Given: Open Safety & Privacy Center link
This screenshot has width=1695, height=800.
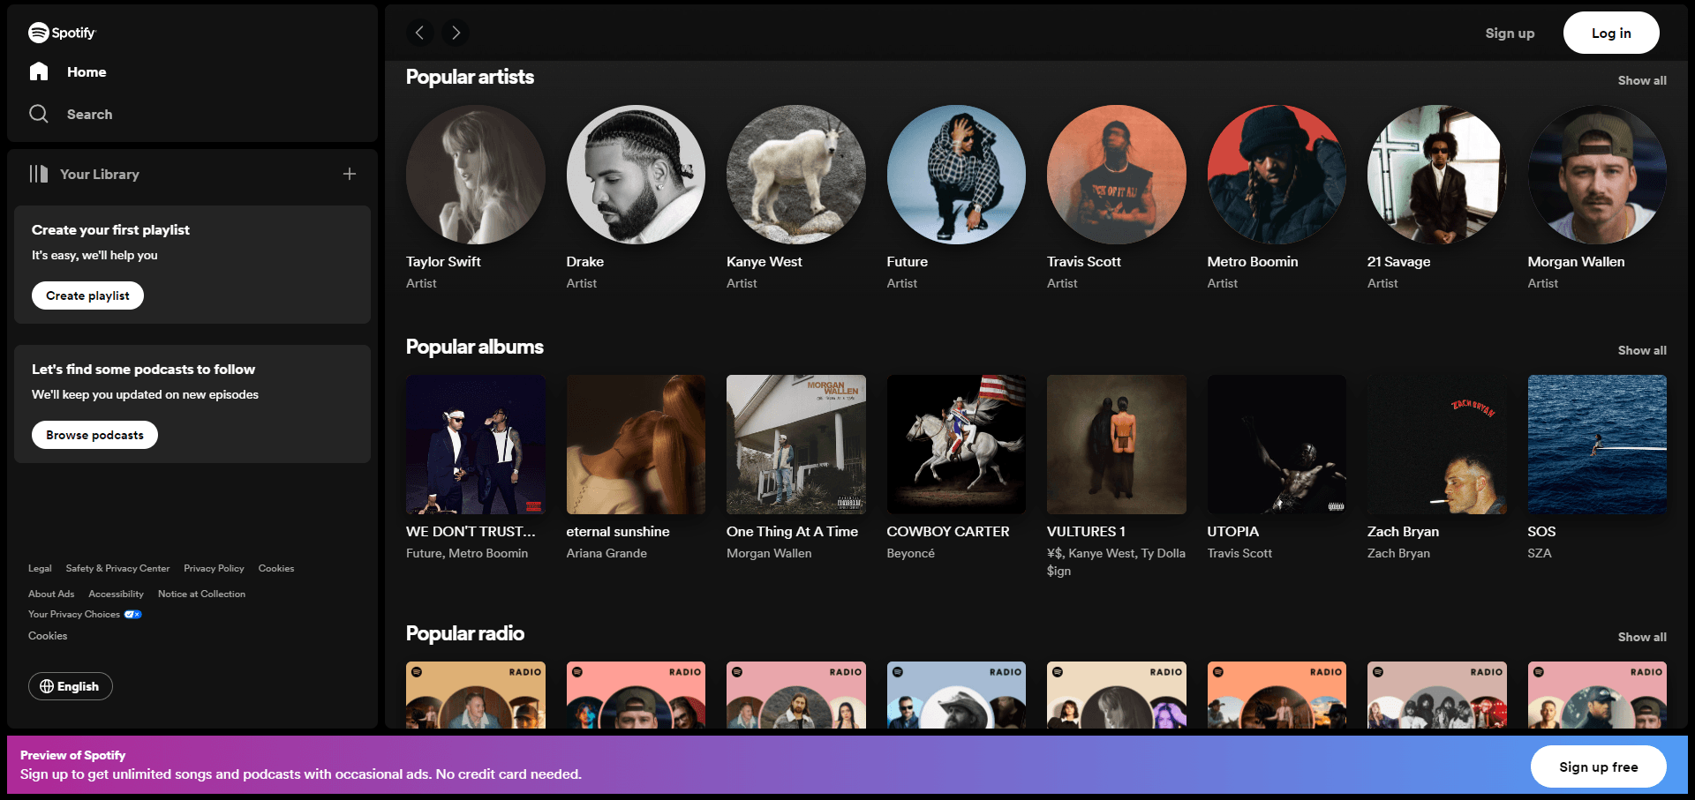Looking at the screenshot, I should point(117,568).
